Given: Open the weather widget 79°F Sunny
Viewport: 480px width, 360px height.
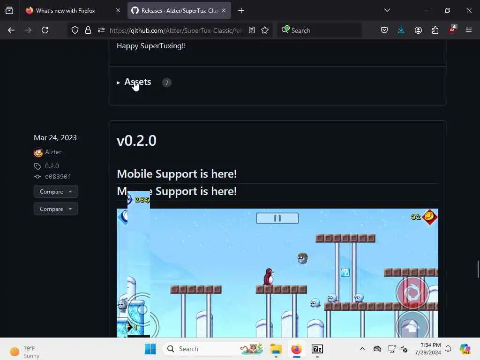Looking at the screenshot, I should click(24, 352).
